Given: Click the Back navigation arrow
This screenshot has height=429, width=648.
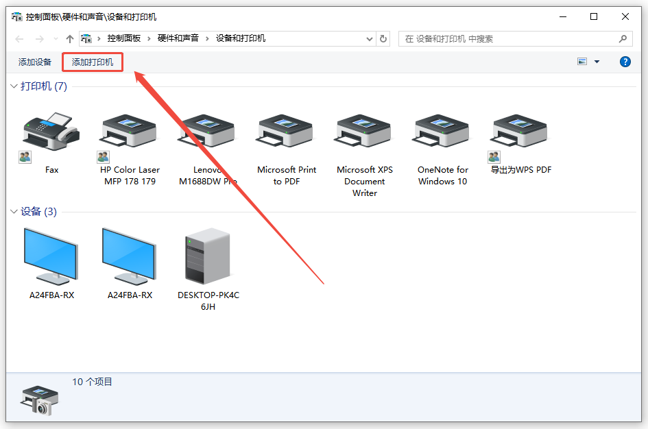Looking at the screenshot, I should coord(19,39).
